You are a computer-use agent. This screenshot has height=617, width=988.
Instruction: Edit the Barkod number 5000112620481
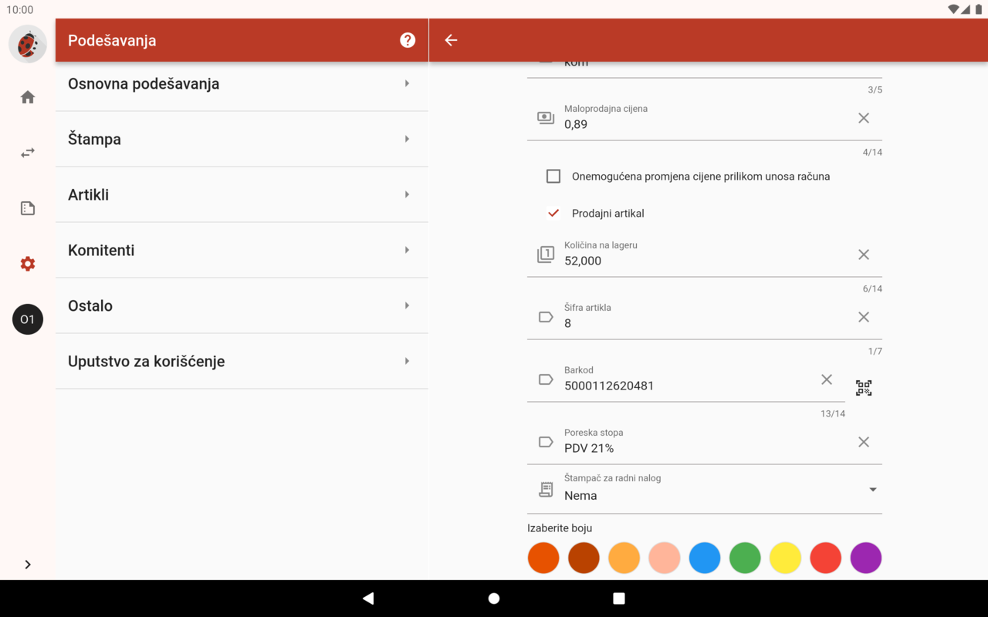coord(609,386)
